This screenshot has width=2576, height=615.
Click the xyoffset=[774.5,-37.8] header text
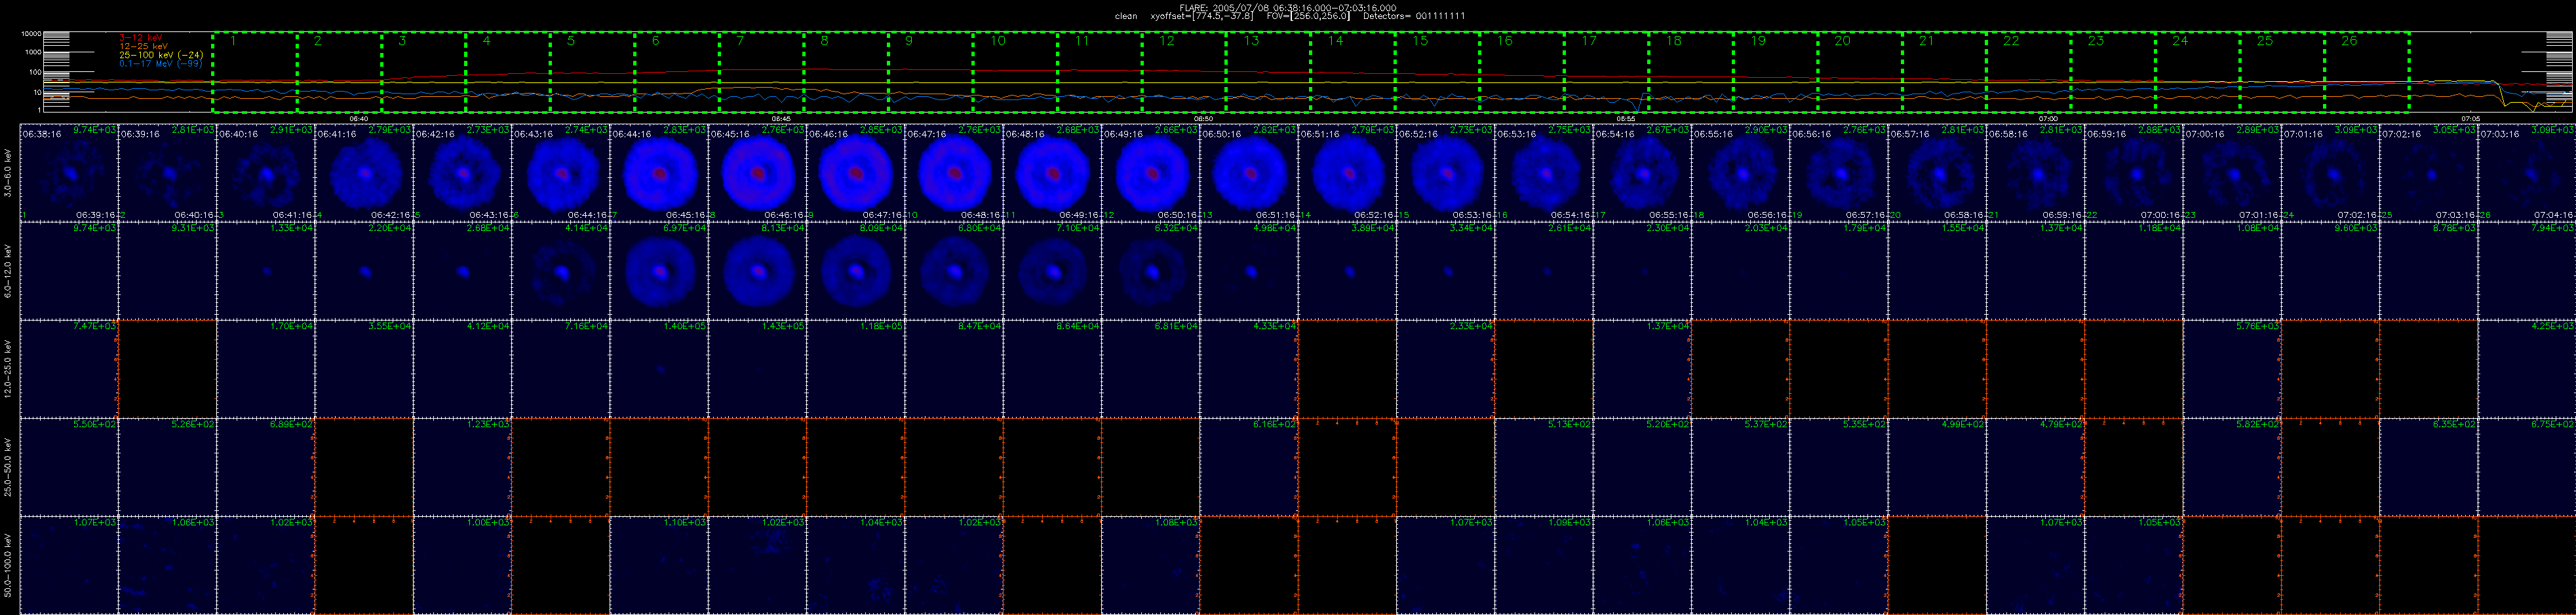[1202, 16]
